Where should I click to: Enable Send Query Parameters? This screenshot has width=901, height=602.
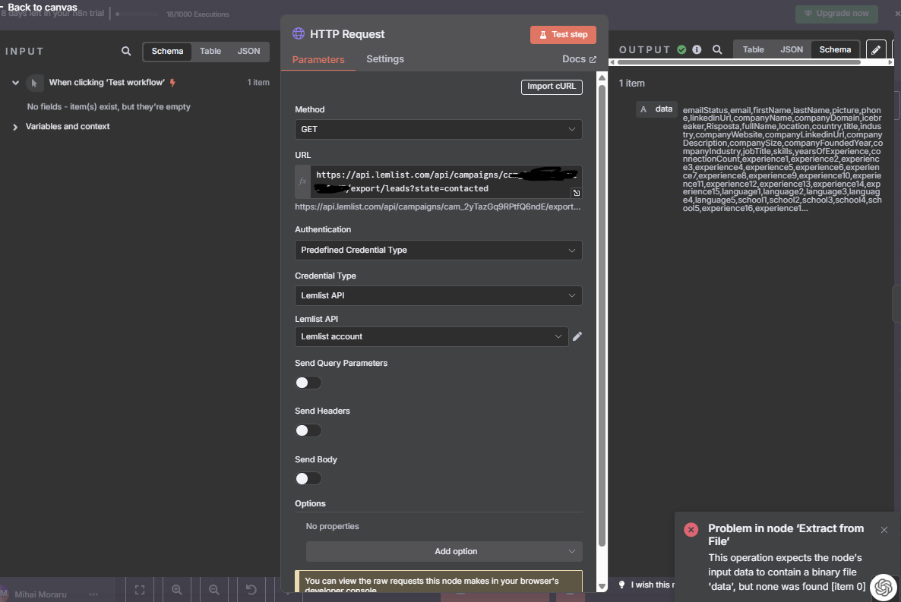click(308, 383)
